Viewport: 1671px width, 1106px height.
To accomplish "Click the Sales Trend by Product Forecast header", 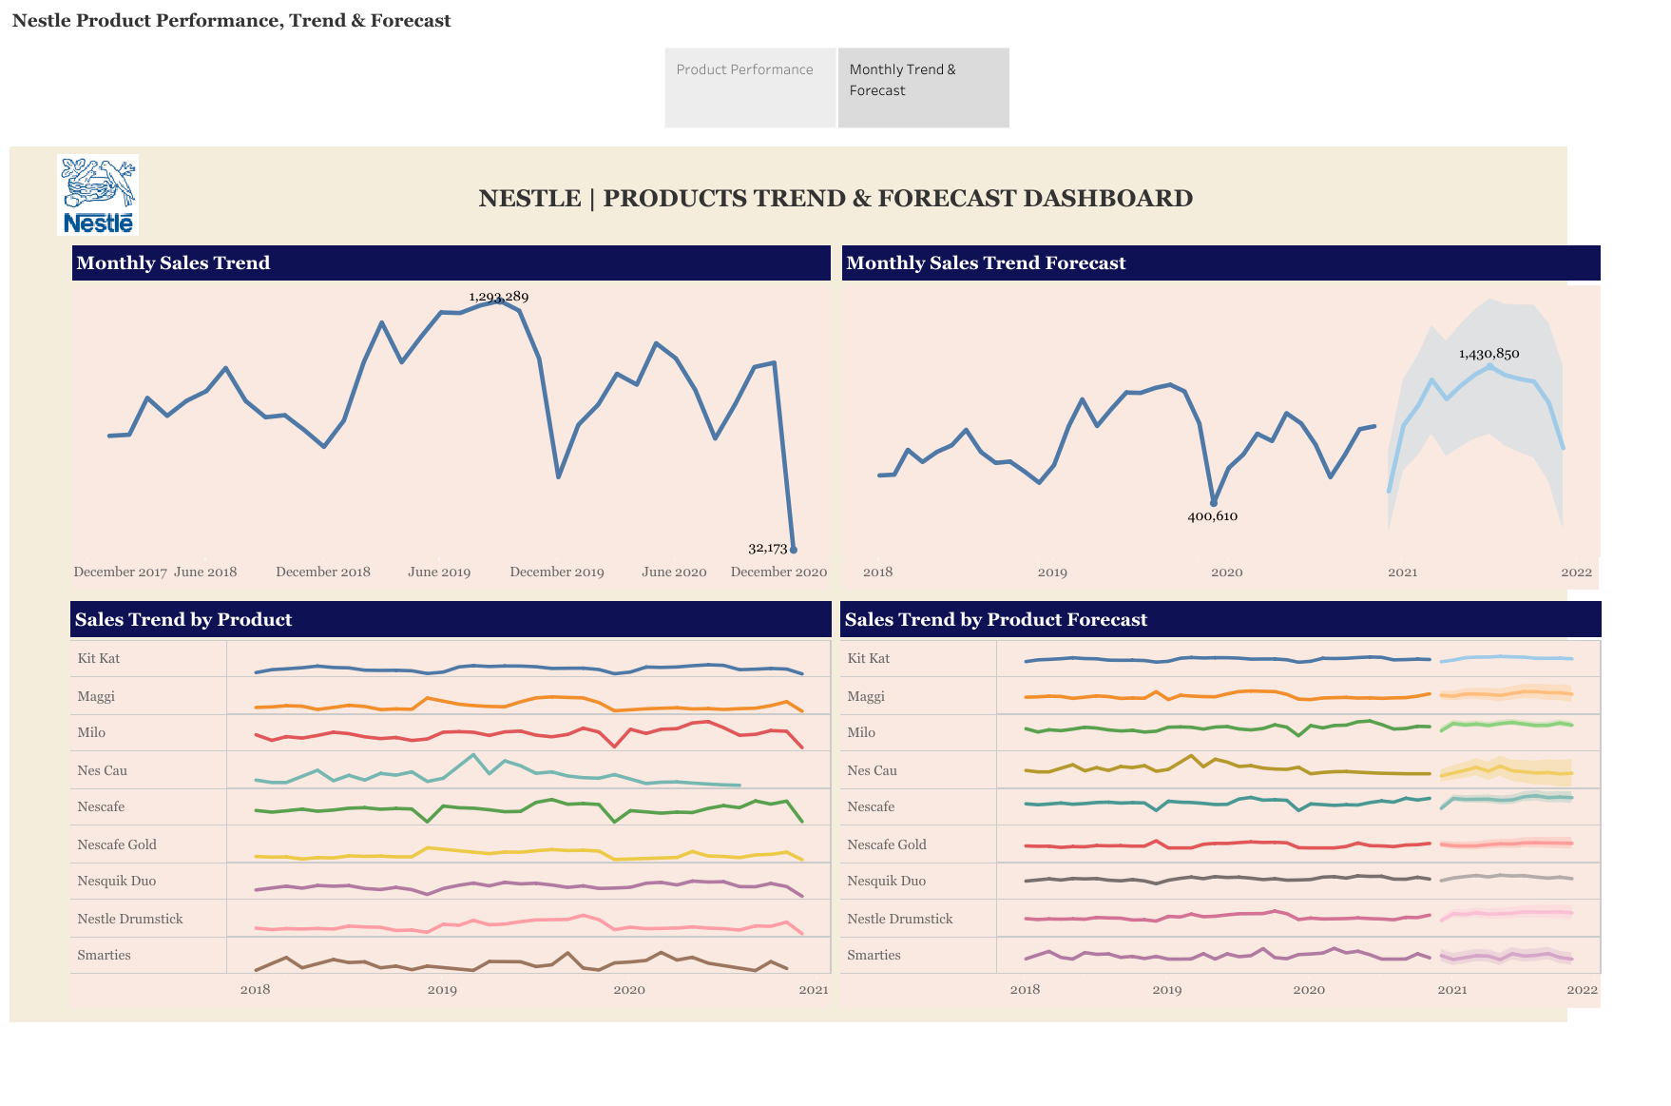I will coord(995,620).
